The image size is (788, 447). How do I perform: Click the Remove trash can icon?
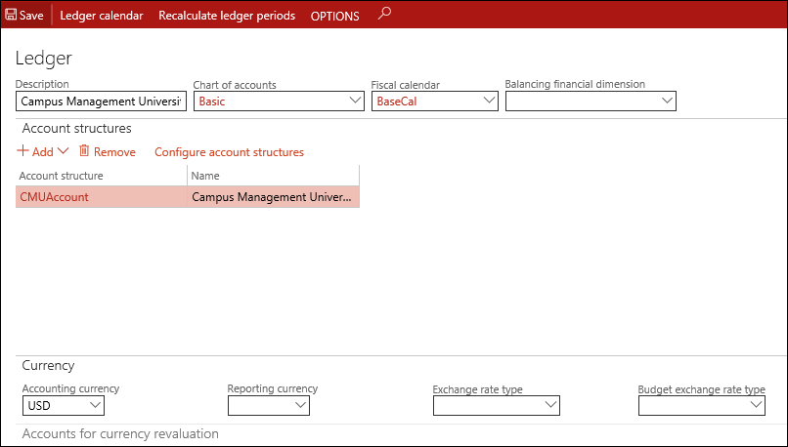click(x=84, y=151)
